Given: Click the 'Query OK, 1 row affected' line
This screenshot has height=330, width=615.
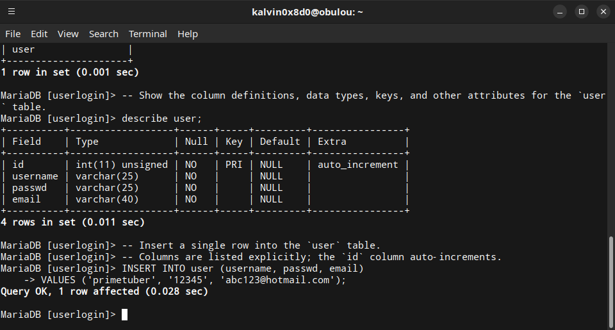Looking at the screenshot, I should [x=104, y=292].
